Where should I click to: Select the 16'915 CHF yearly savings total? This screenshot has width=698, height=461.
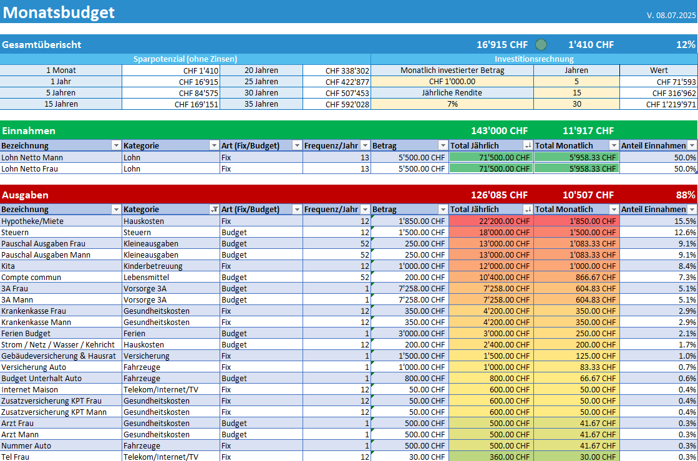502,44
